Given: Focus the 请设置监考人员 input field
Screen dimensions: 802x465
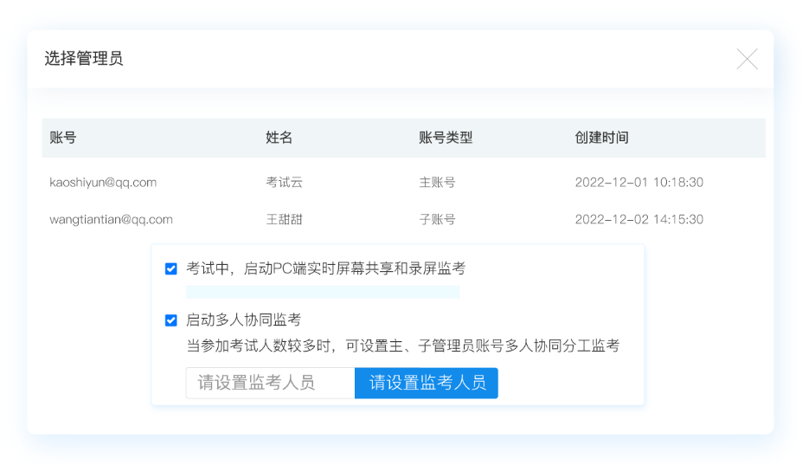Looking at the screenshot, I should coord(270,383).
